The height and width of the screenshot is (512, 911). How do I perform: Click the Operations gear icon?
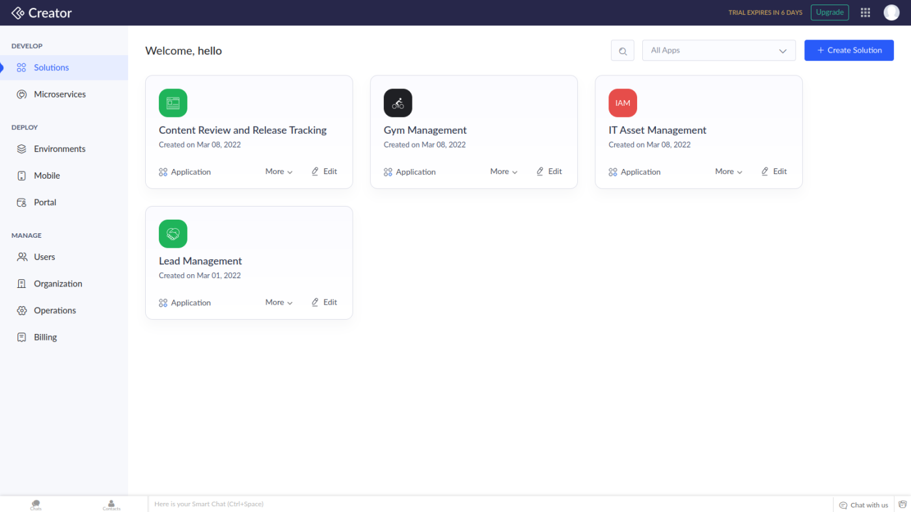(x=21, y=311)
